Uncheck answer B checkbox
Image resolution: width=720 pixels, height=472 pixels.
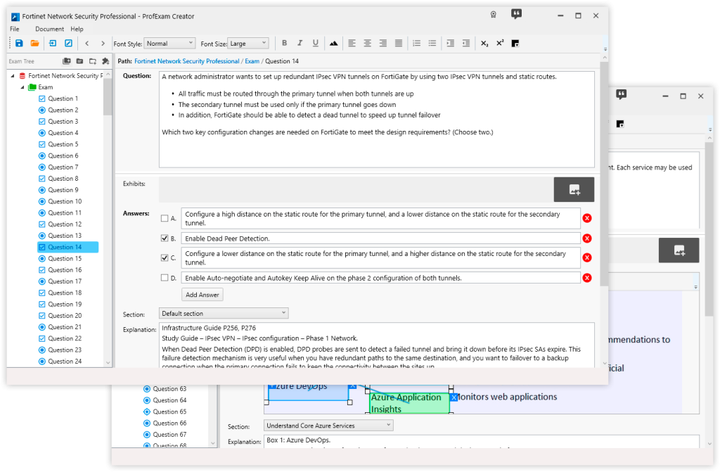(165, 238)
